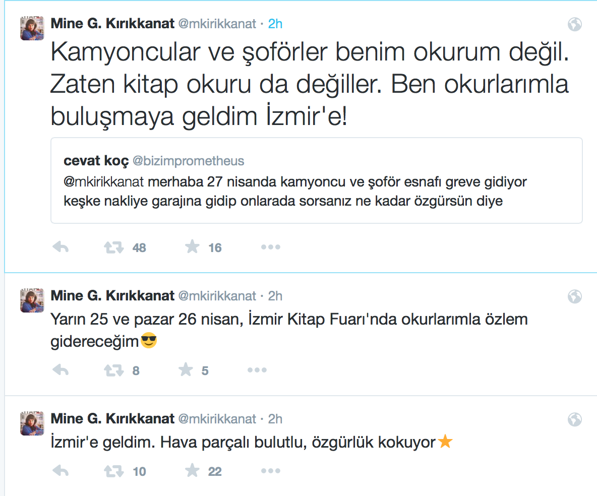Toggle the favorite star on the middle tweet
The image size is (597, 496).
(186, 369)
